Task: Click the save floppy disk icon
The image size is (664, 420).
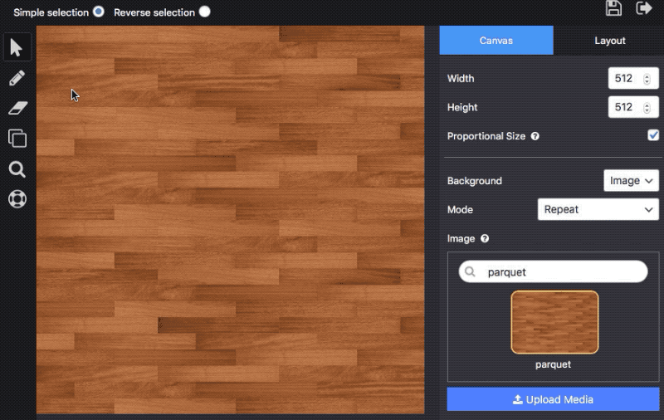Action: tap(613, 8)
